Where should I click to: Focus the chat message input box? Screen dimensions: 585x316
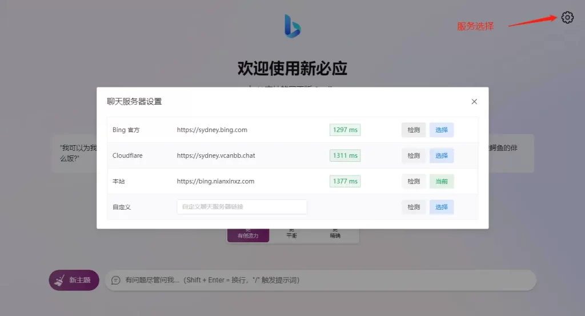320,280
